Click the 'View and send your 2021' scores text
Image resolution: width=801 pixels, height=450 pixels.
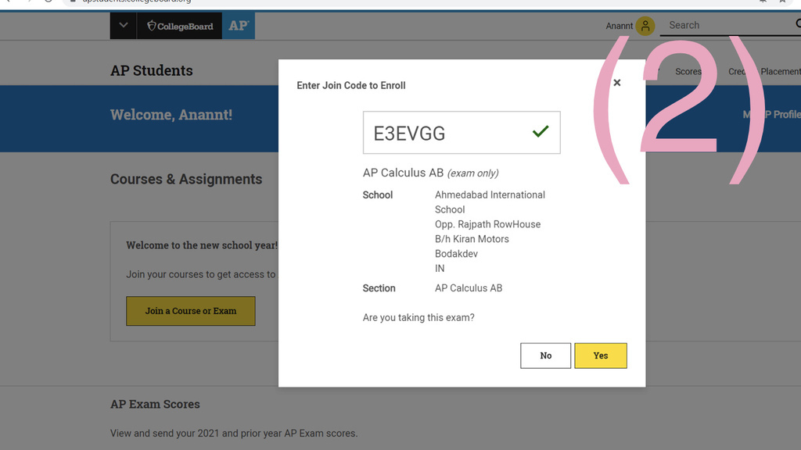coord(234,433)
